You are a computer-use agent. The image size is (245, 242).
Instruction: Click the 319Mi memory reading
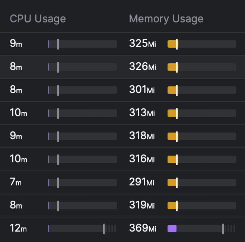click(142, 206)
